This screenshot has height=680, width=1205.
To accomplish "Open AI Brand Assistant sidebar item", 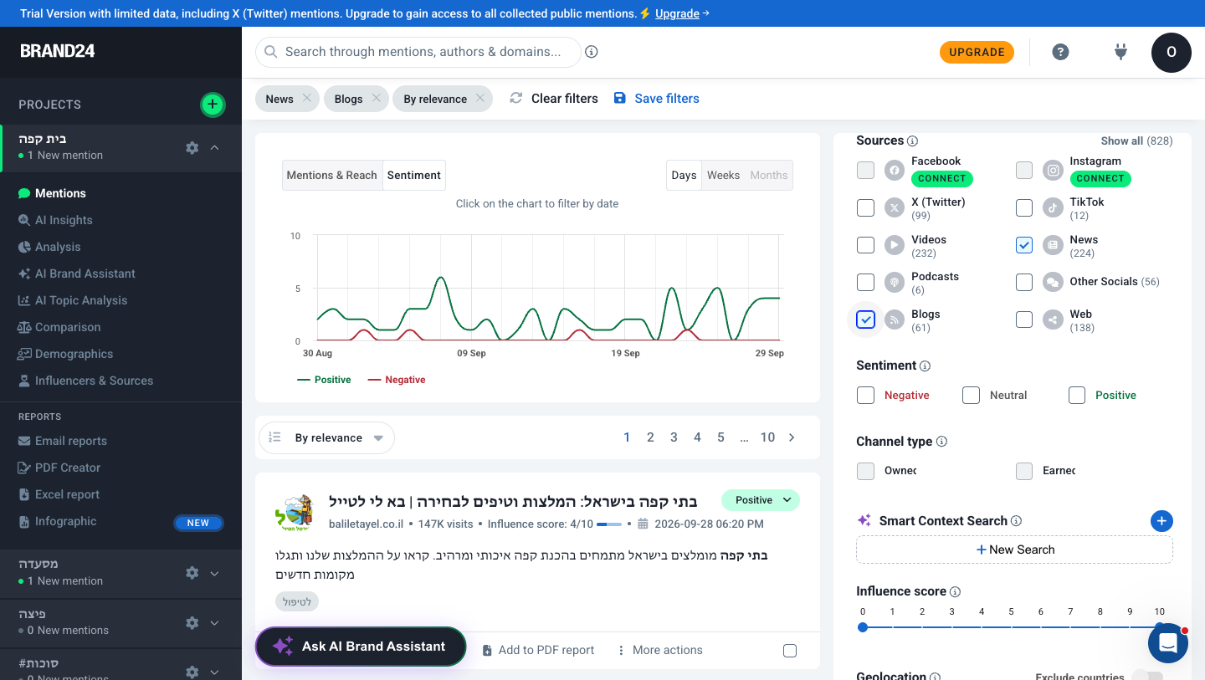I will pyautogui.click(x=85, y=274).
